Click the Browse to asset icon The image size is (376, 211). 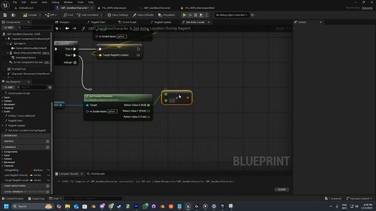coord(14,15)
